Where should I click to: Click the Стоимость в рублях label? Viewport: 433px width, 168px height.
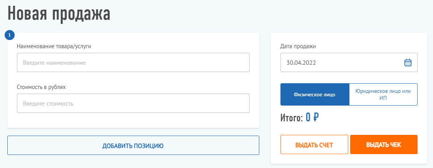point(41,87)
